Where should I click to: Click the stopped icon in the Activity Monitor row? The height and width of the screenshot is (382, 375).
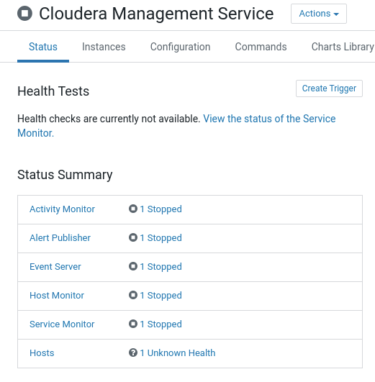tap(133, 209)
